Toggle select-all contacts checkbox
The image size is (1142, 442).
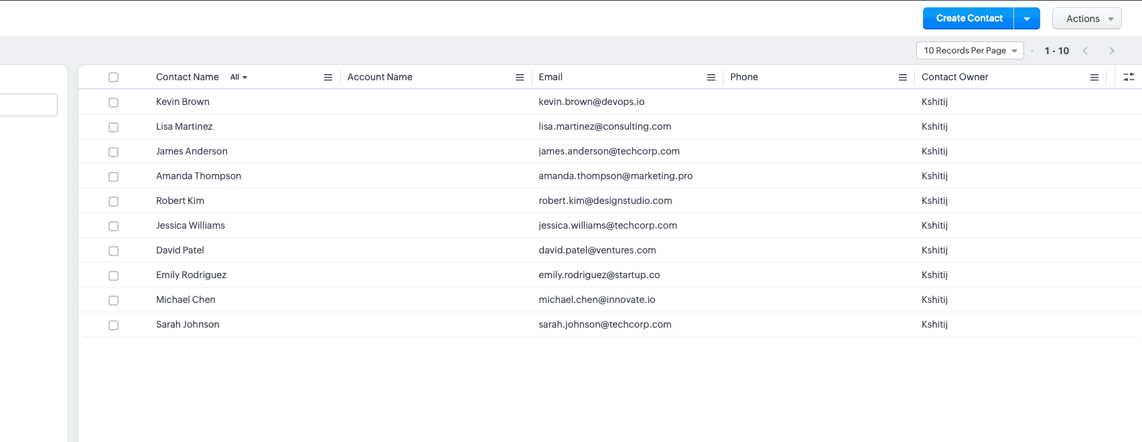(113, 78)
